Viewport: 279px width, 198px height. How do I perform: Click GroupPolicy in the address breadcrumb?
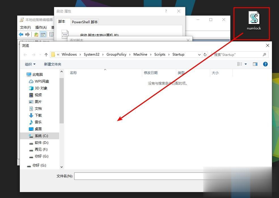click(116, 54)
